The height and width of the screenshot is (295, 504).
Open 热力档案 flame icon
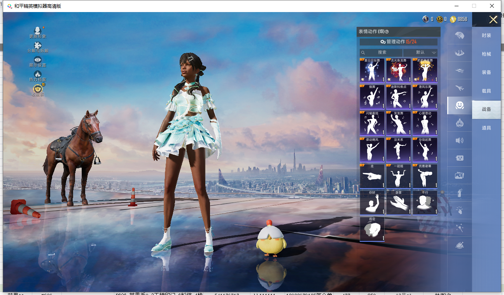(x=38, y=75)
